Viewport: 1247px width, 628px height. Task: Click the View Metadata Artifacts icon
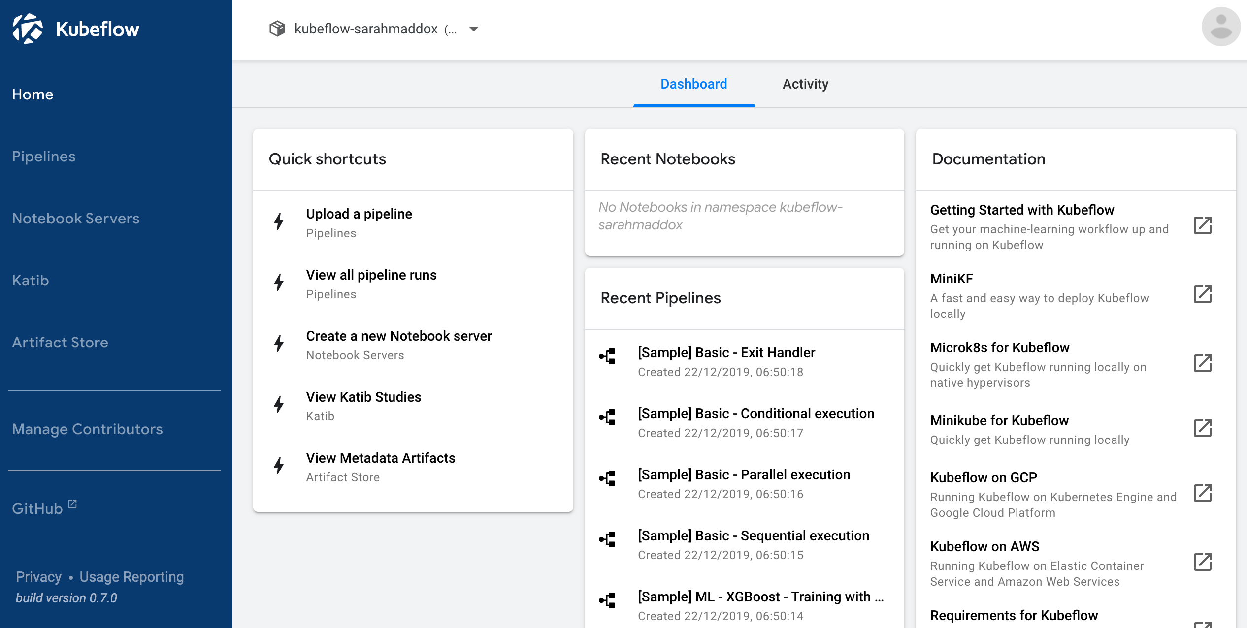(280, 464)
